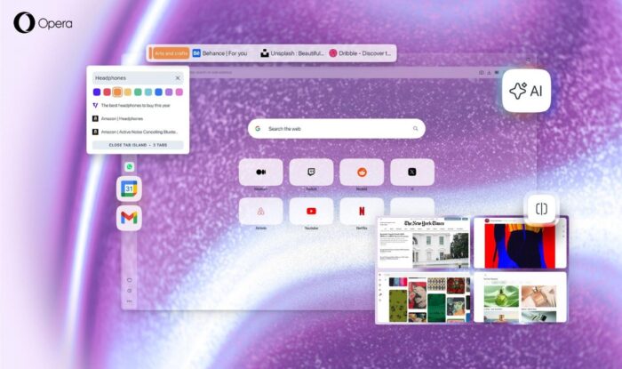Pick the yellow island color

tap(127, 92)
